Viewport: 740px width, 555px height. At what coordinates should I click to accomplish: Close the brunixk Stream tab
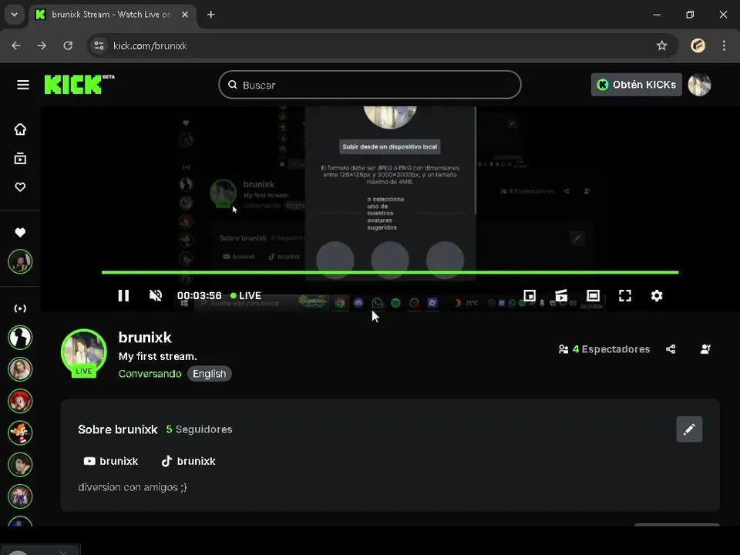[x=185, y=15]
